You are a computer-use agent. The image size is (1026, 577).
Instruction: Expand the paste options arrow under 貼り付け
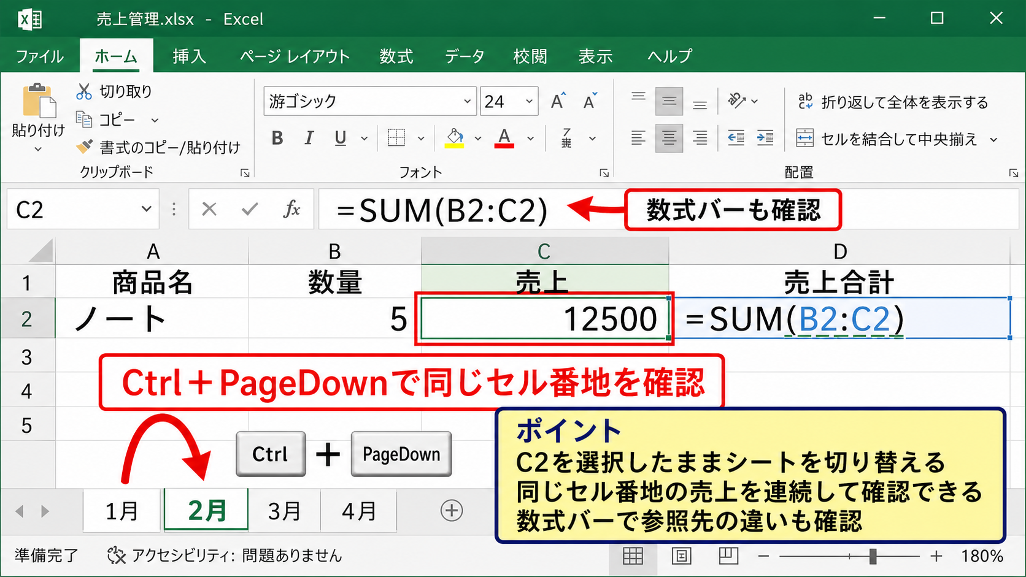(x=38, y=149)
